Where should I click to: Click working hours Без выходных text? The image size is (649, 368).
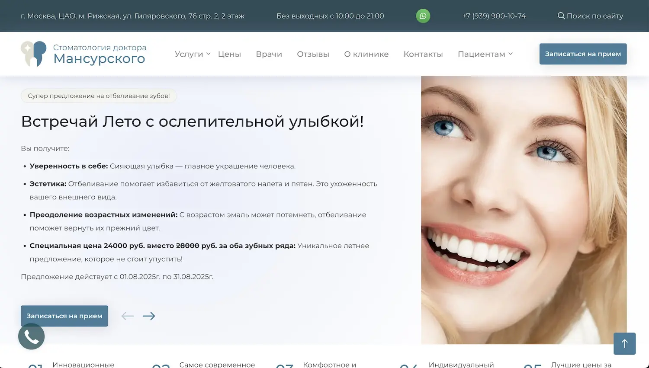(330, 16)
